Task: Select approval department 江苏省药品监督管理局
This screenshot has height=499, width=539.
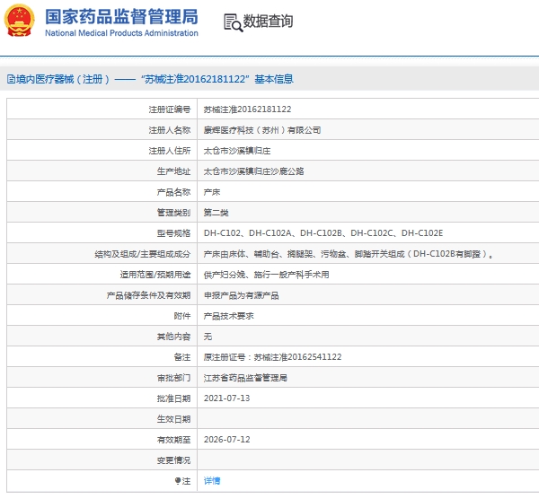Action: coord(245,378)
